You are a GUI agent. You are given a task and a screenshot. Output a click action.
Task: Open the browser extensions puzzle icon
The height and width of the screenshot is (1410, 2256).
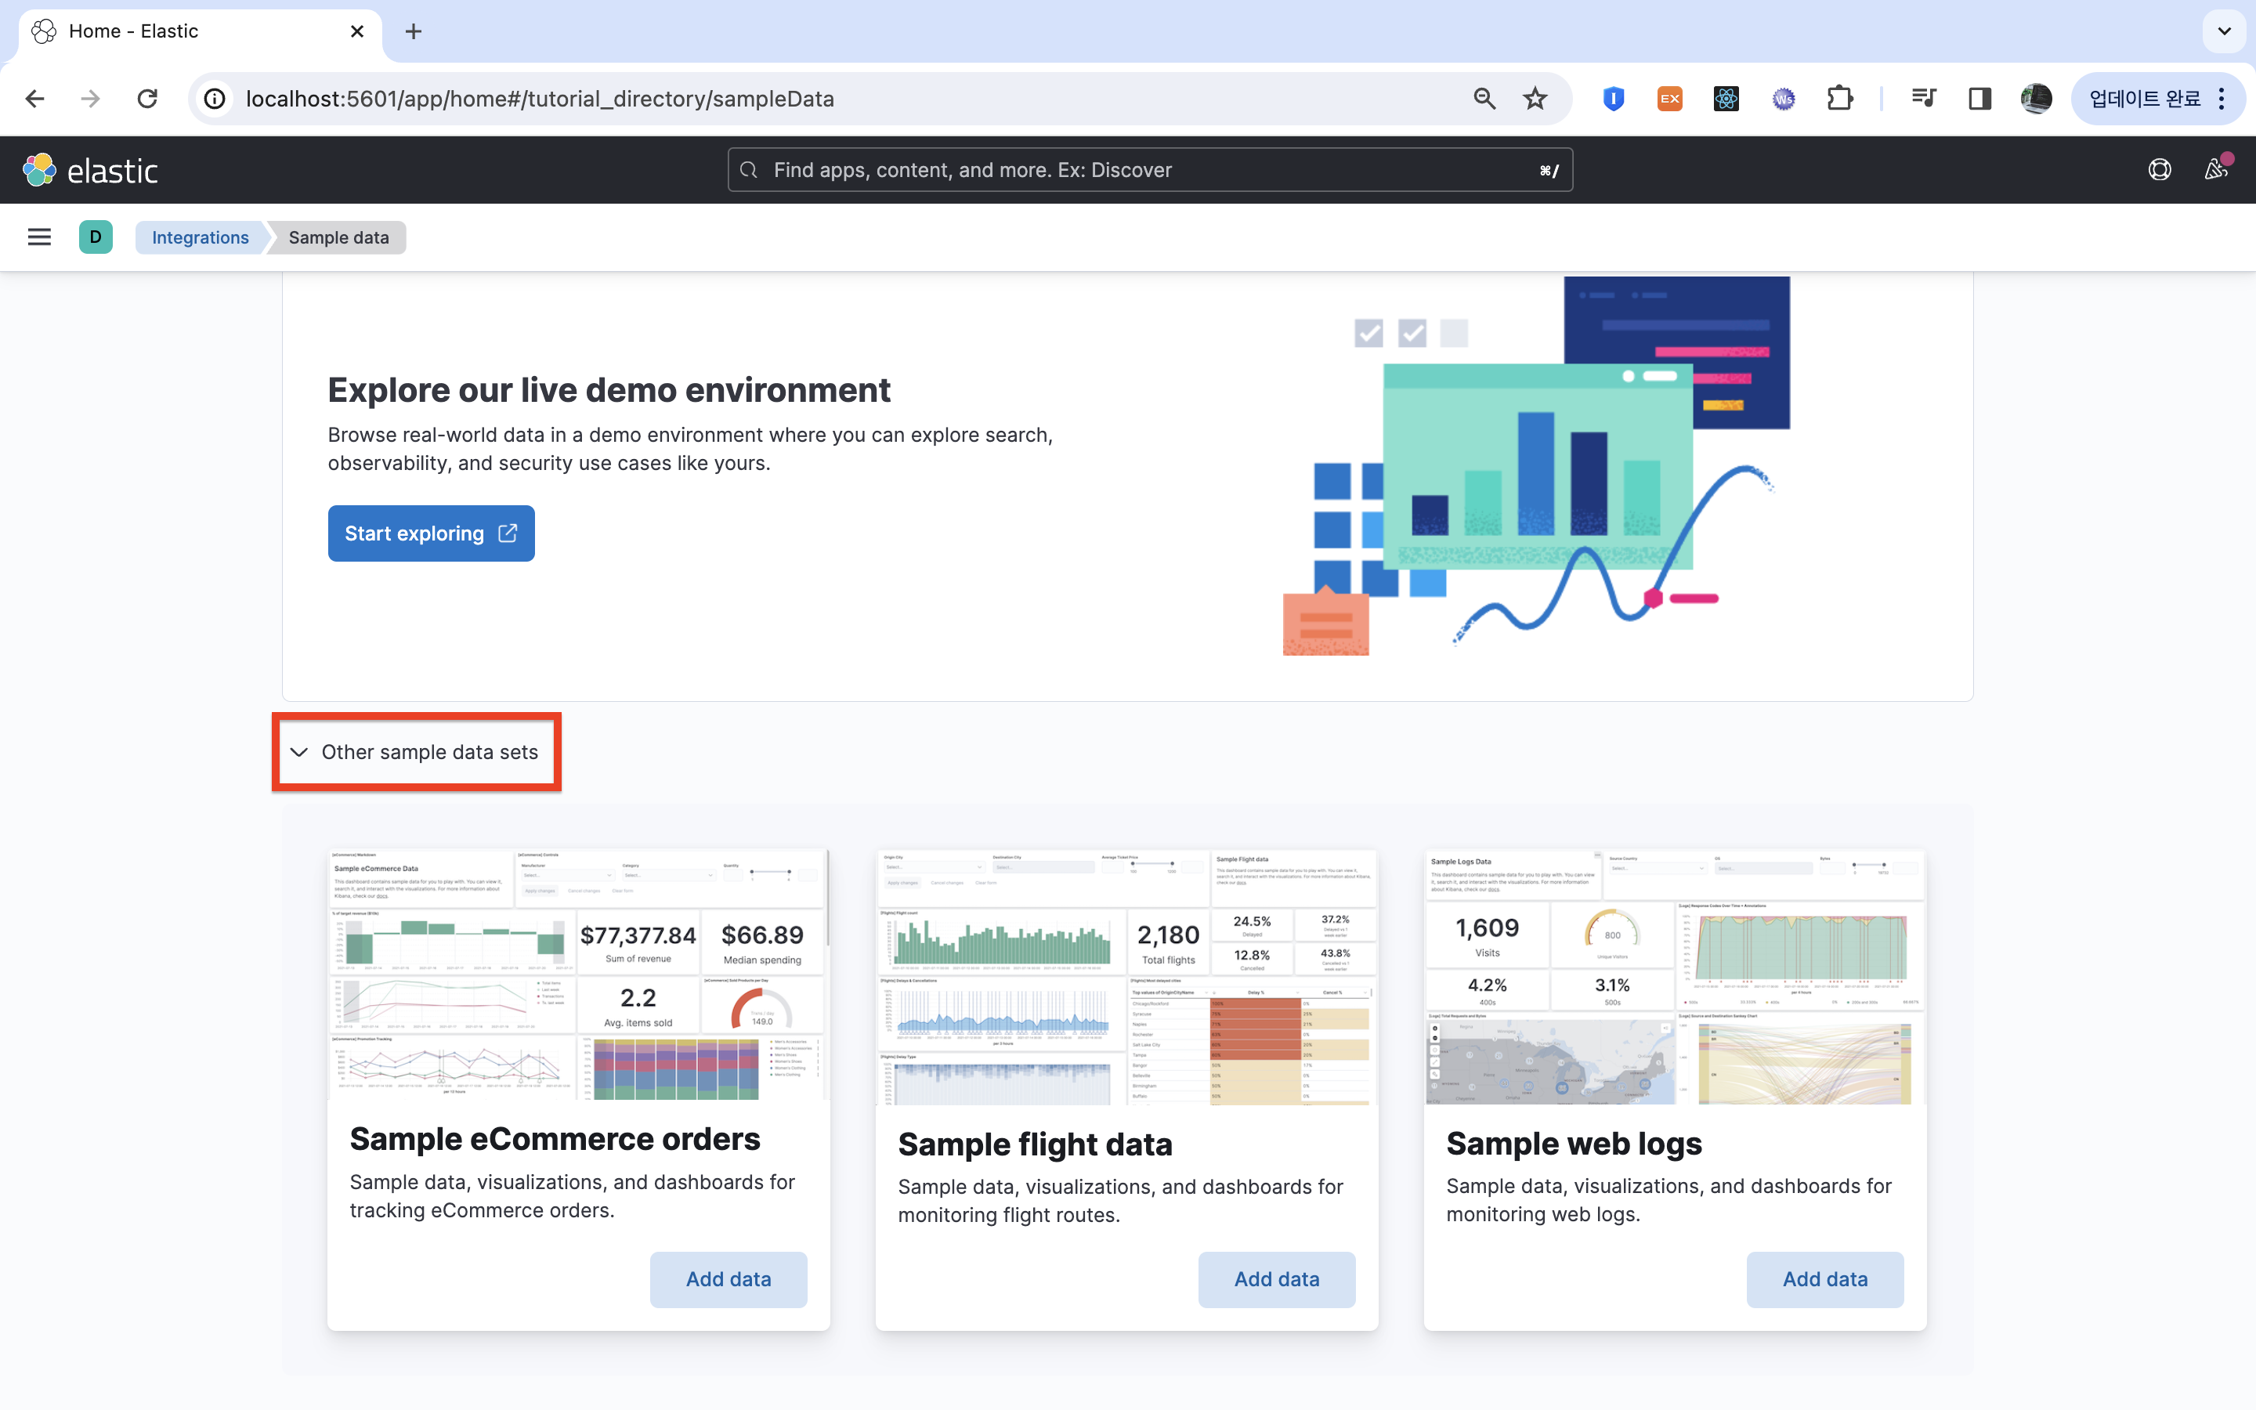(x=1839, y=99)
